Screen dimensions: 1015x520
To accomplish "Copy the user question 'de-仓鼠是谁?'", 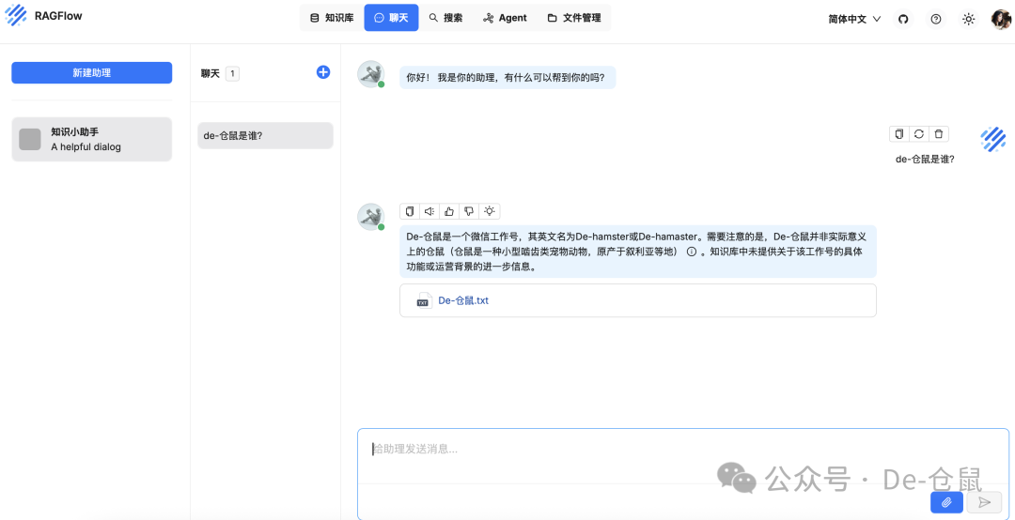I will 899,134.
